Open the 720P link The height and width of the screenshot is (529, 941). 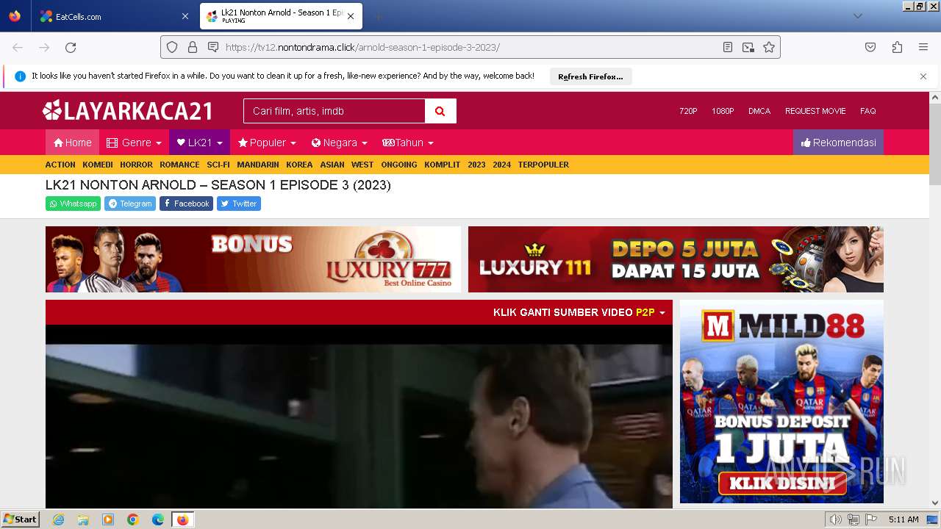(x=688, y=111)
